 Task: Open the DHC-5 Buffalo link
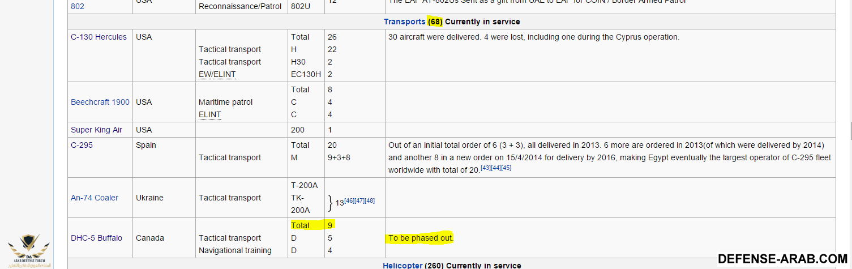point(96,238)
